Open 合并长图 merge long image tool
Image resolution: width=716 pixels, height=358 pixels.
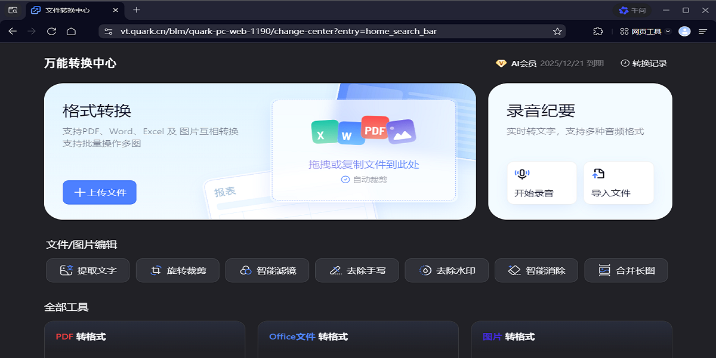[626, 270]
